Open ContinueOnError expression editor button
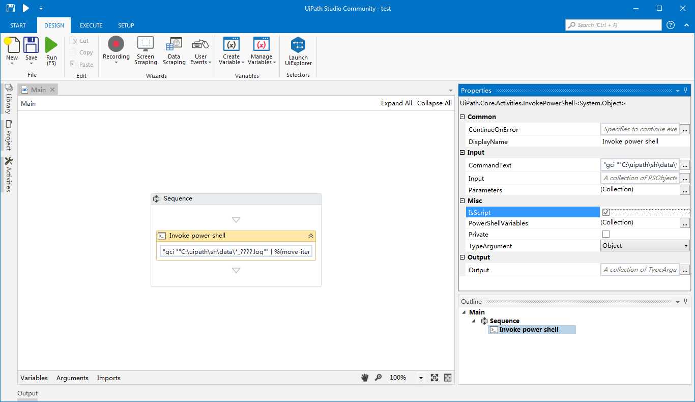The height and width of the screenshot is (402, 695). [x=685, y=129]
